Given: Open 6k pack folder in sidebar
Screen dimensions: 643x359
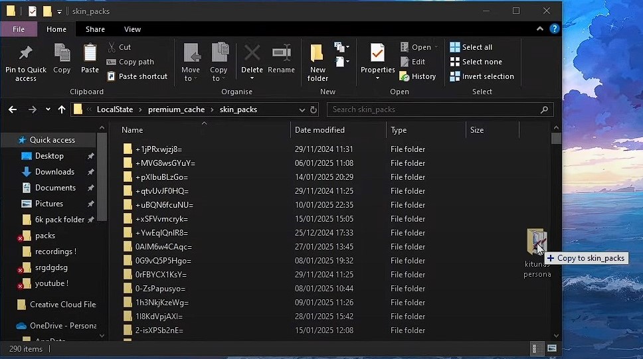Looking at the screenshot, I should coord(60,220).
